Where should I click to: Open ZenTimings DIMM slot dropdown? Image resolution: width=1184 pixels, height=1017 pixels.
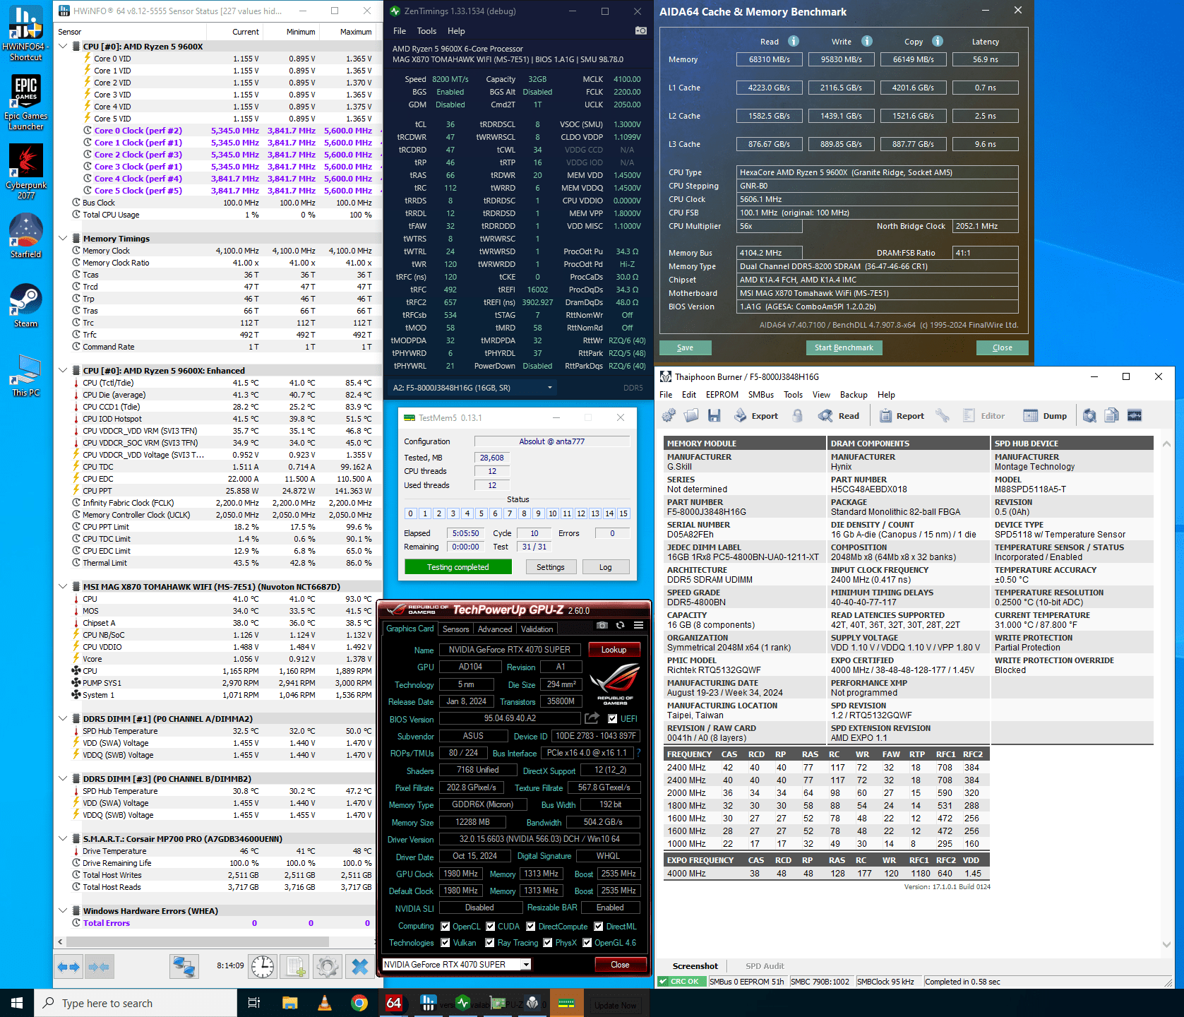pos(473,388)
